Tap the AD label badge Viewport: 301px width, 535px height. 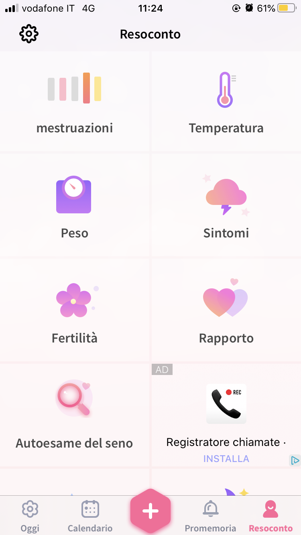162,369
